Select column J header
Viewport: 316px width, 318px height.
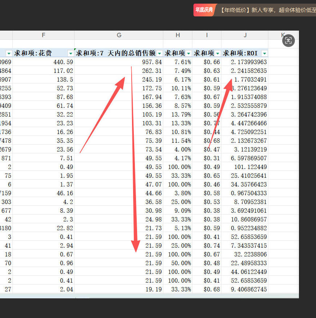[245, 35]
